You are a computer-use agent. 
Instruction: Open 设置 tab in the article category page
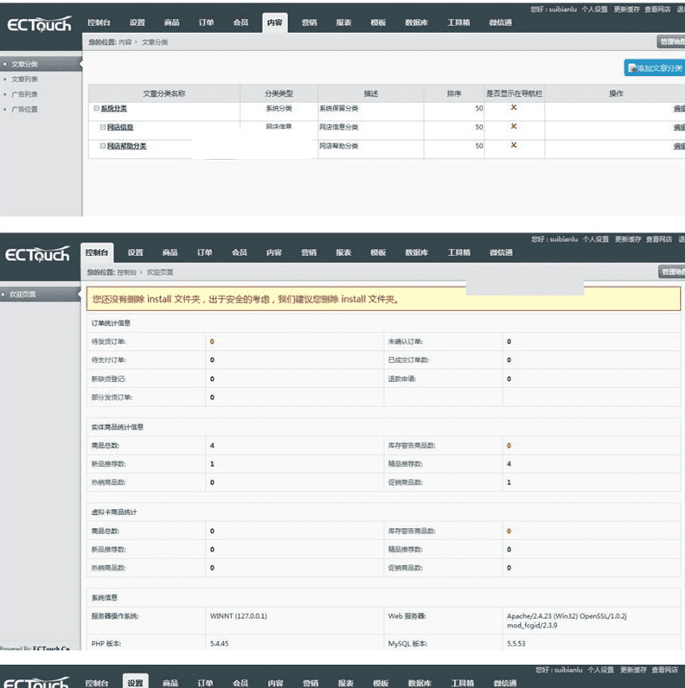(137, 22)
